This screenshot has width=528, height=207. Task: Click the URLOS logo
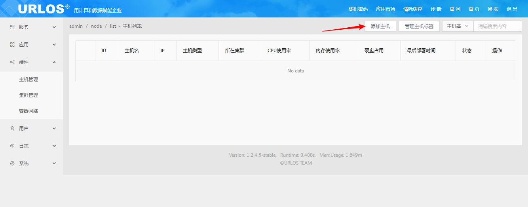click(x=44, y=9)
